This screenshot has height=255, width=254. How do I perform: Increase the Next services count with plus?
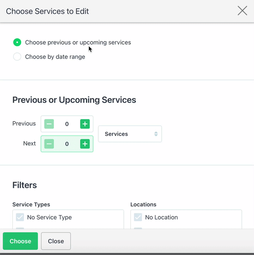[85, 144]
